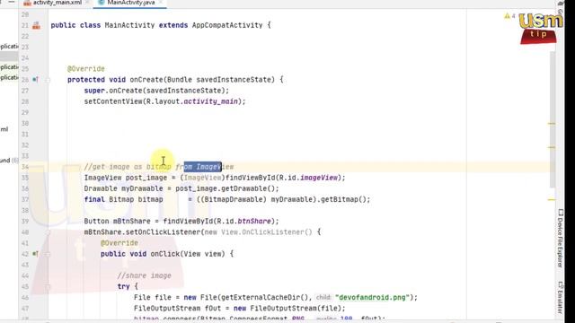The width and height of the screenshot is (575, 323).
Task: Click 'MainActivity' in the class declaration
Action: tap(129, 25)
